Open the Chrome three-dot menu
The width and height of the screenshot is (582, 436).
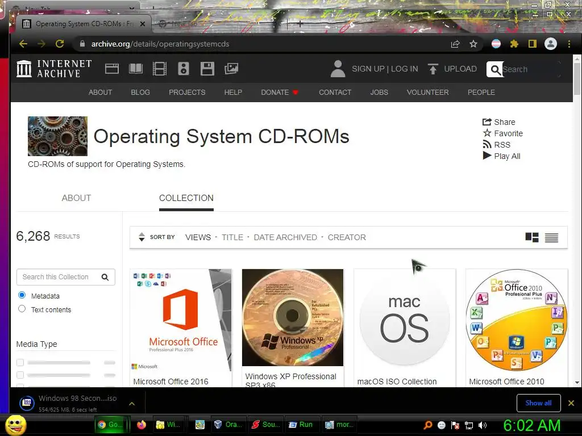[569, 44]
